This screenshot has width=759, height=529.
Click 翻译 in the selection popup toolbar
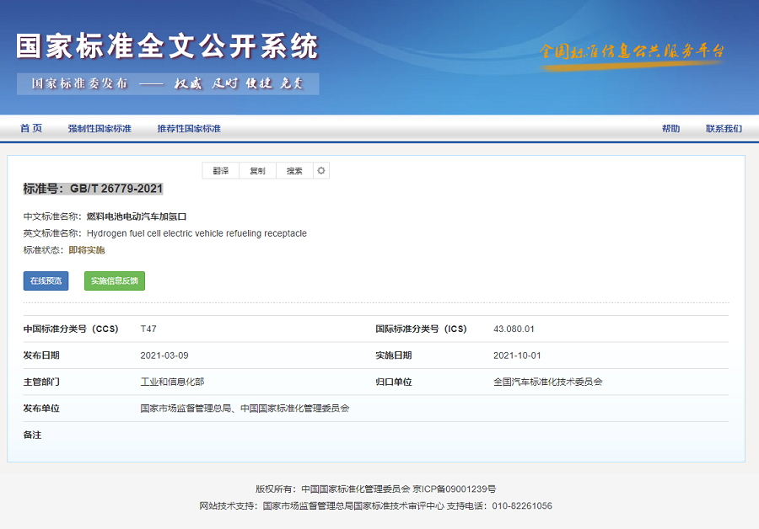(221, 171)
